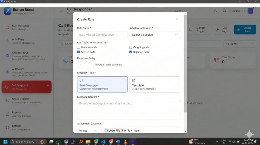This screenshot has height=145, width=260.
Task: Open Auto Reply in sidebar
Action: (x=26, y=41)
